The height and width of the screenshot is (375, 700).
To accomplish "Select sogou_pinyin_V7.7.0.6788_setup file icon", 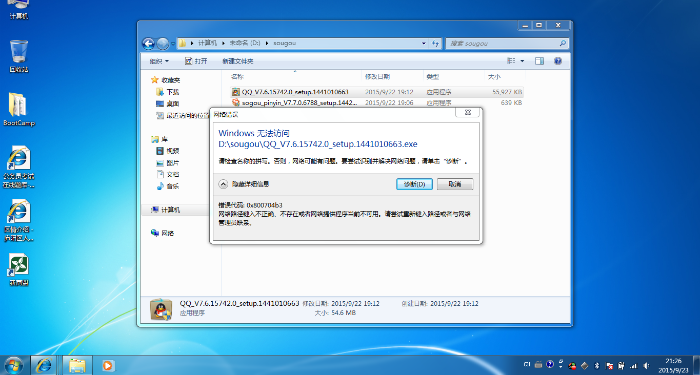I will click(236, 102).
